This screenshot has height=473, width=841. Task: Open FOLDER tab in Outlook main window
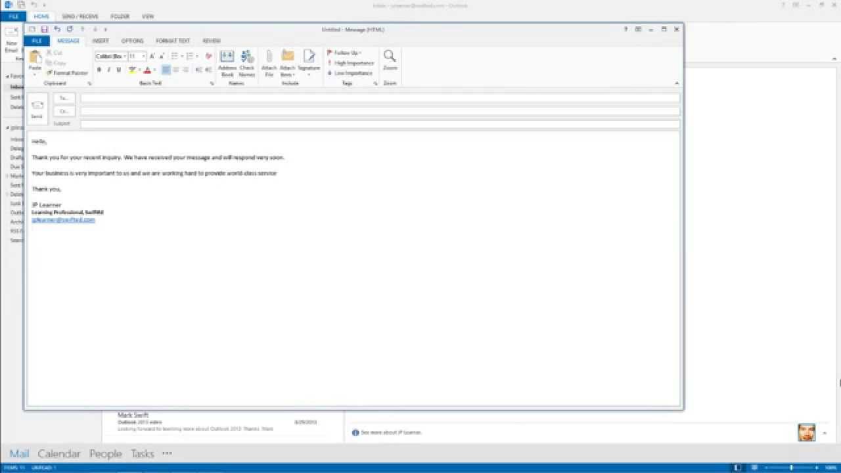[x=120, y=16]
